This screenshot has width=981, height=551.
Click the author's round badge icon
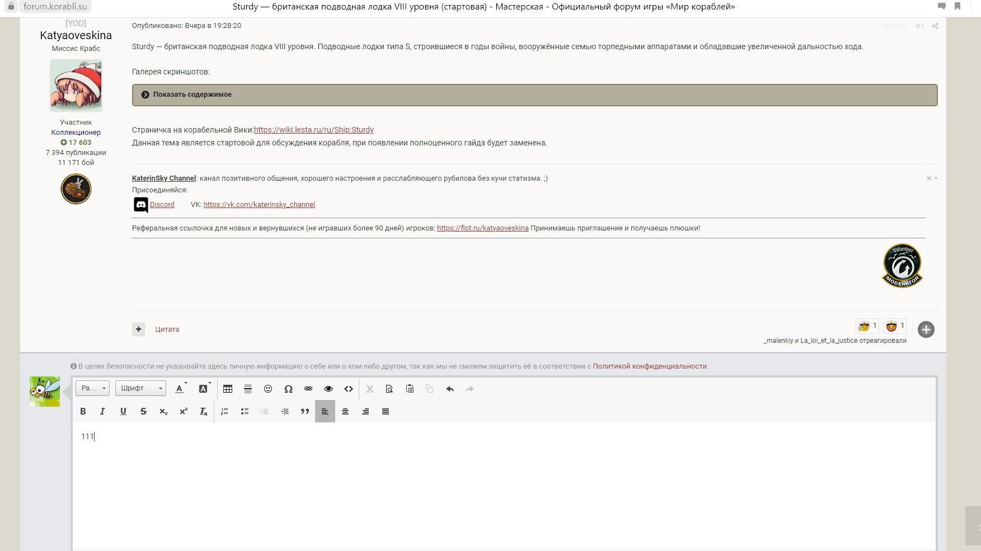coord(76,189)
